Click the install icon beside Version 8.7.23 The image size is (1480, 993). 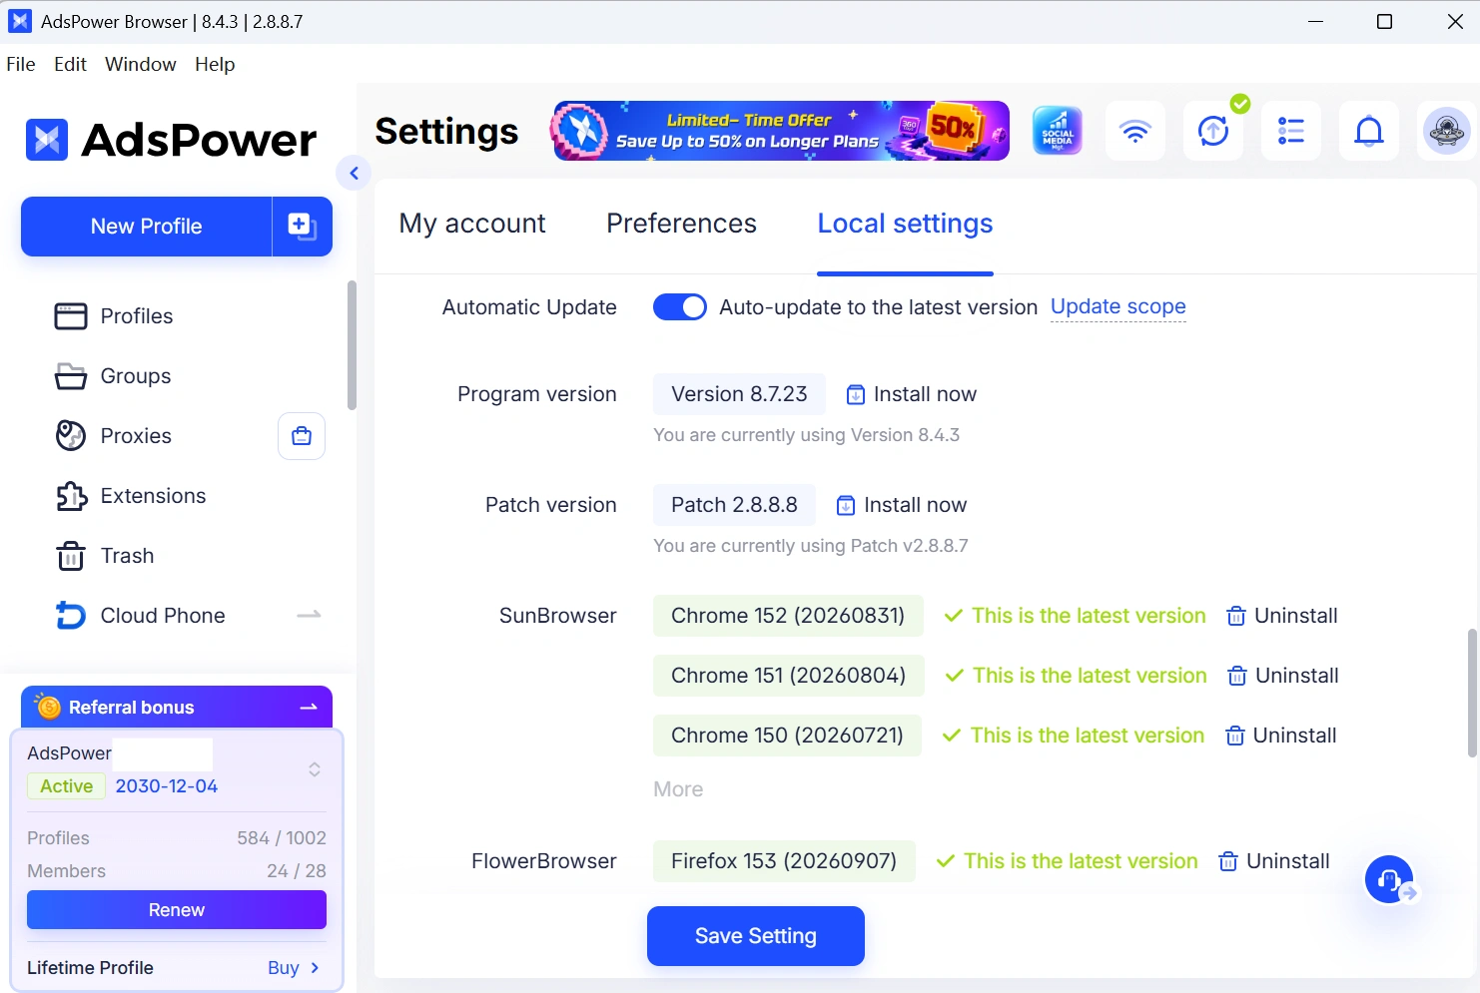[856, 395]
